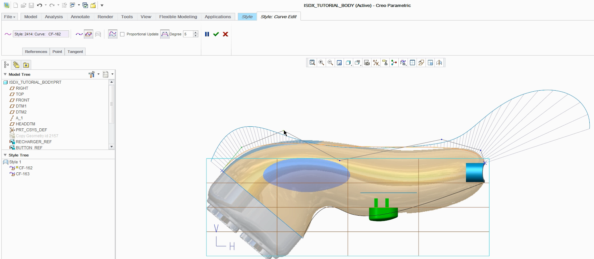Screen dimensions: 594x259
Task: Click the Close window checkmark icon
Action: [x=85, y=5]
